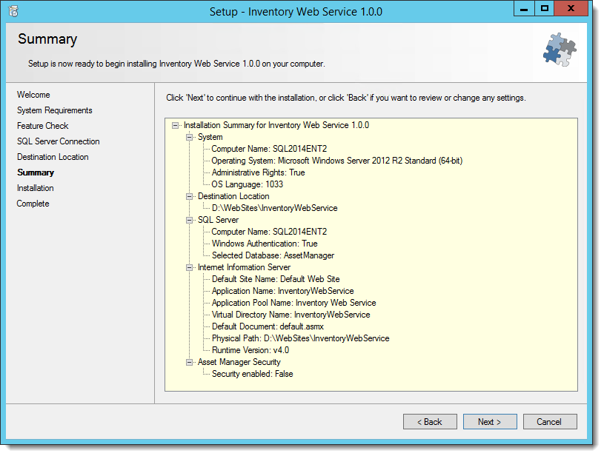Select the Welcome step in the sidebar
The image size is (604, 456).
tap(33, 95)
